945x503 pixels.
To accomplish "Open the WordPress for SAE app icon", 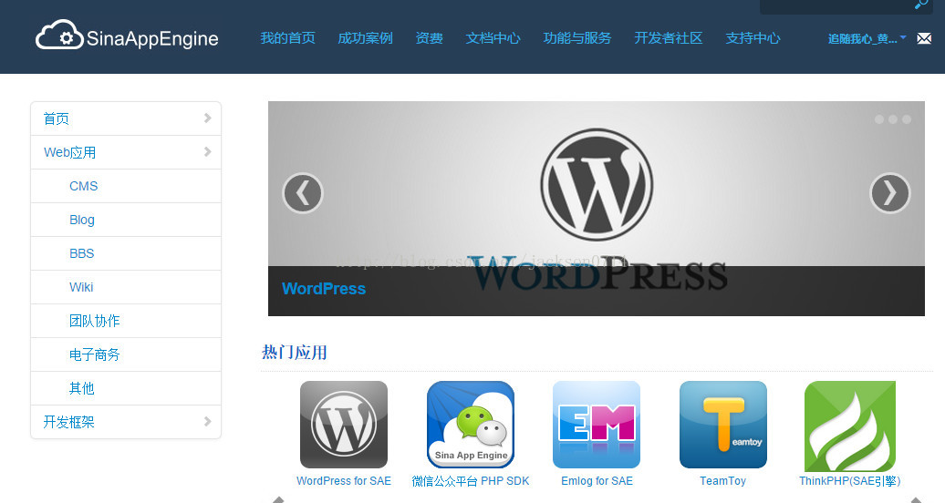I will point(344,425).
